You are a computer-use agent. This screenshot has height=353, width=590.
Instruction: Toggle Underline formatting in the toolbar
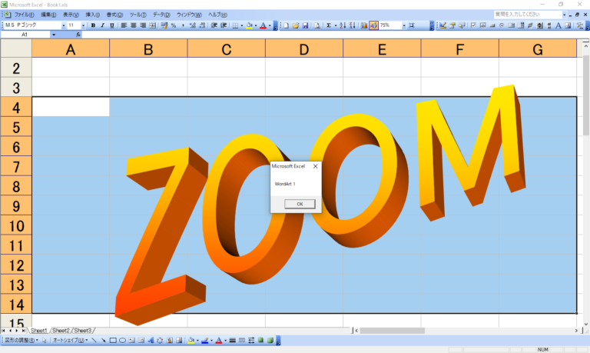111,25
